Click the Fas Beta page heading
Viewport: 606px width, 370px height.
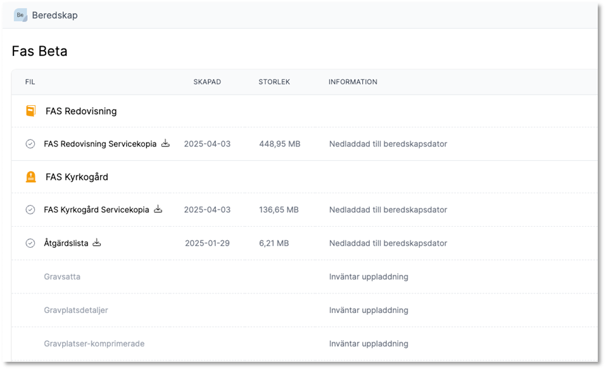39,51
